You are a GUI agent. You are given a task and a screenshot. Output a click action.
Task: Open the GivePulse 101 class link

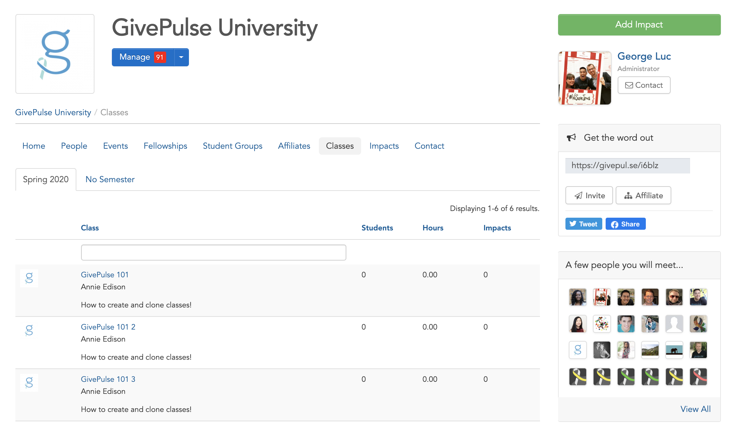pos(105,275)
